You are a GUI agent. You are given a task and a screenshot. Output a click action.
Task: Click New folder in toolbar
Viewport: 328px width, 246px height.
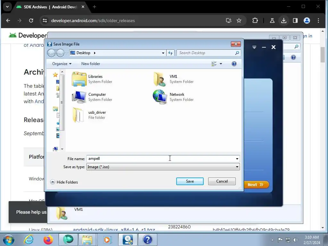pyautogui.click(x=91, y=64)
